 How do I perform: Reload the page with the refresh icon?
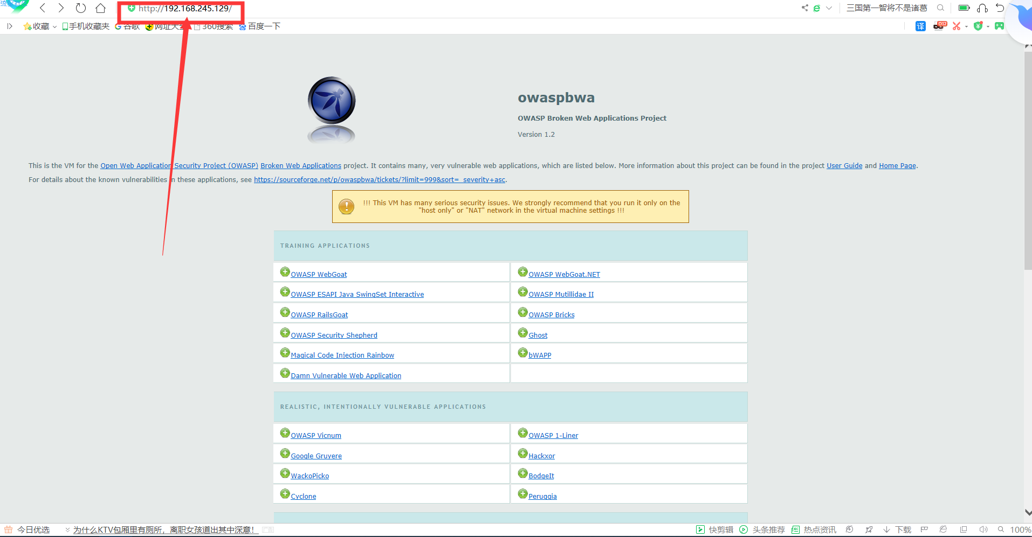point(81,8)
